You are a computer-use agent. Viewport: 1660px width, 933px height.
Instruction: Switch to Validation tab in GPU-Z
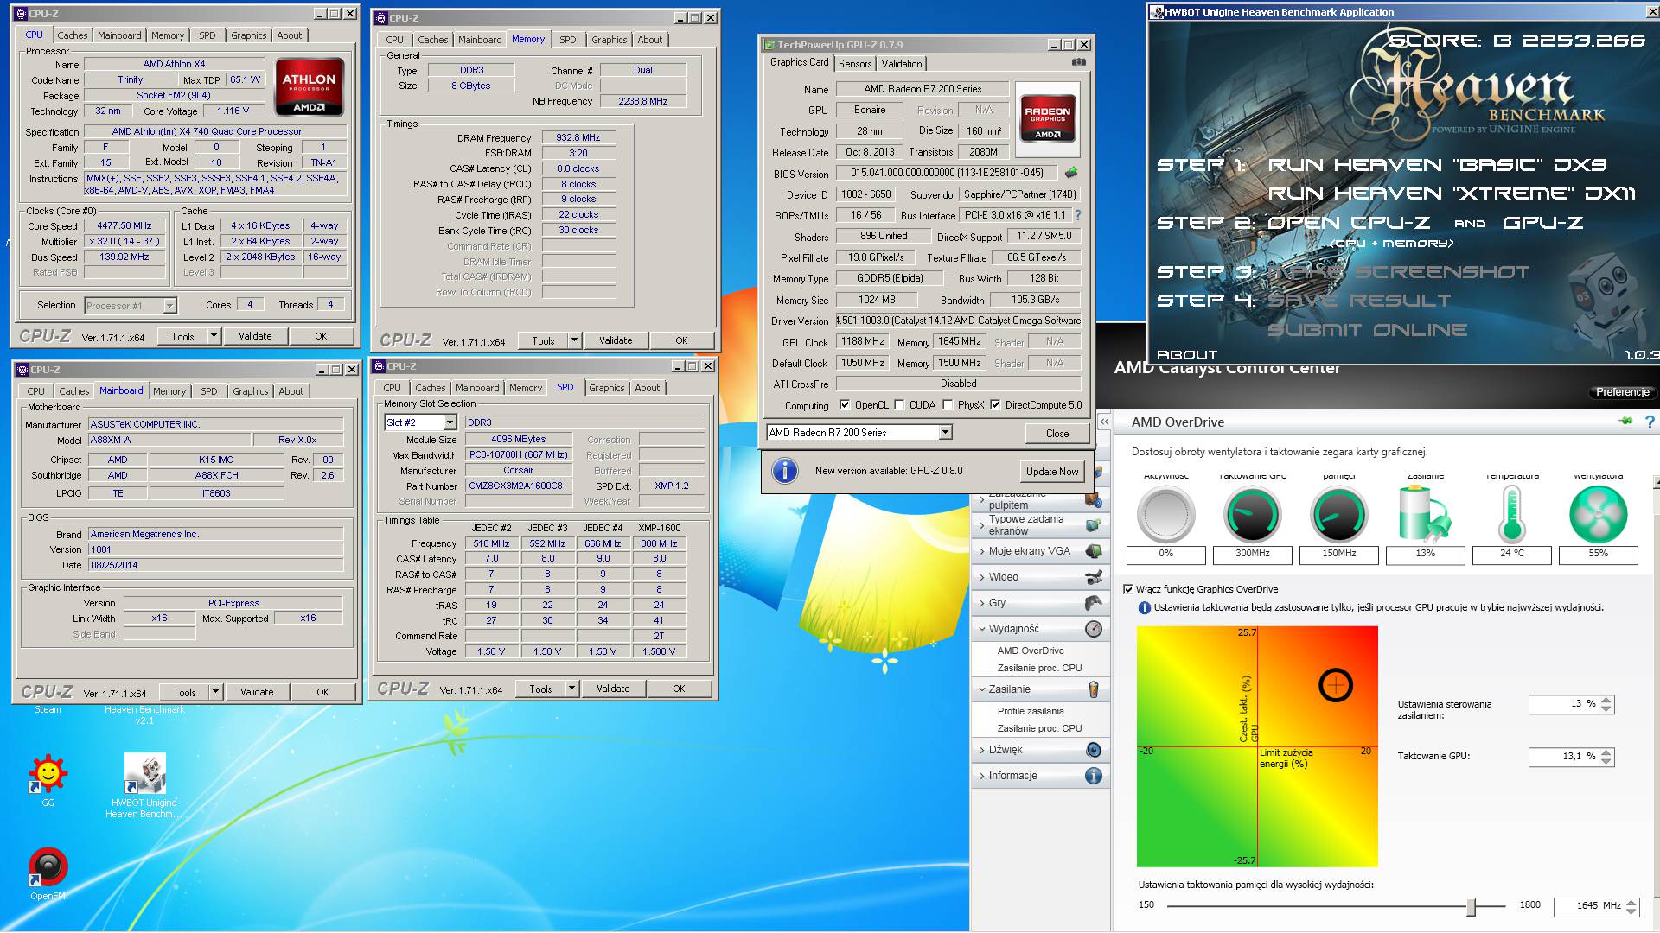pos(902,64)
